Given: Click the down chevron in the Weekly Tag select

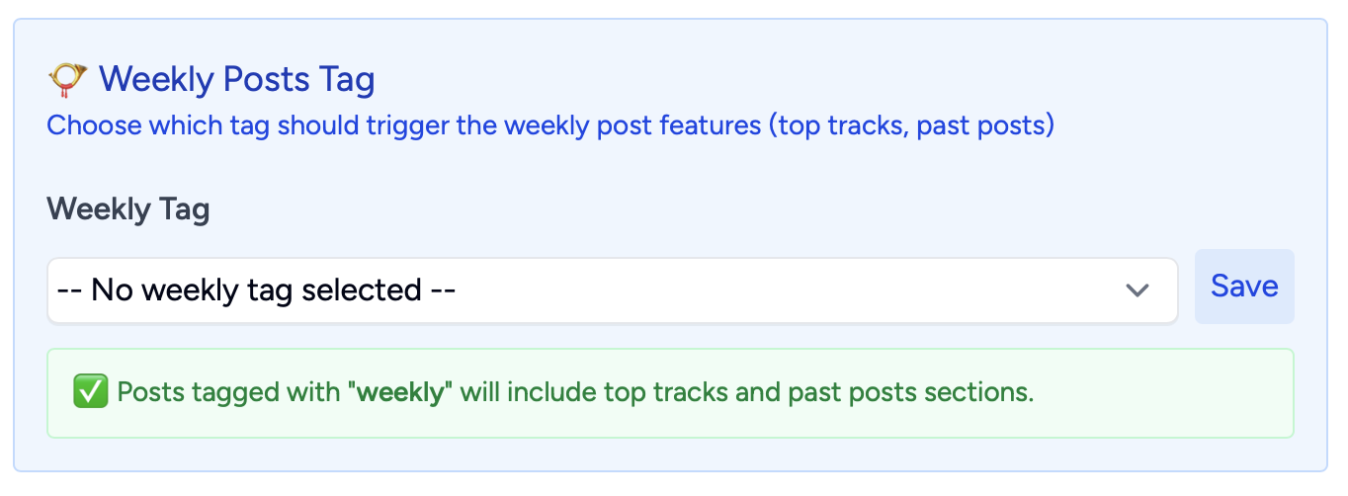Looking at the screenshot, I should pos(1137,290).
